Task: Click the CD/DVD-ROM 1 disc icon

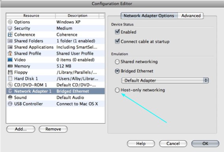Action: click(x=10, y=85)
